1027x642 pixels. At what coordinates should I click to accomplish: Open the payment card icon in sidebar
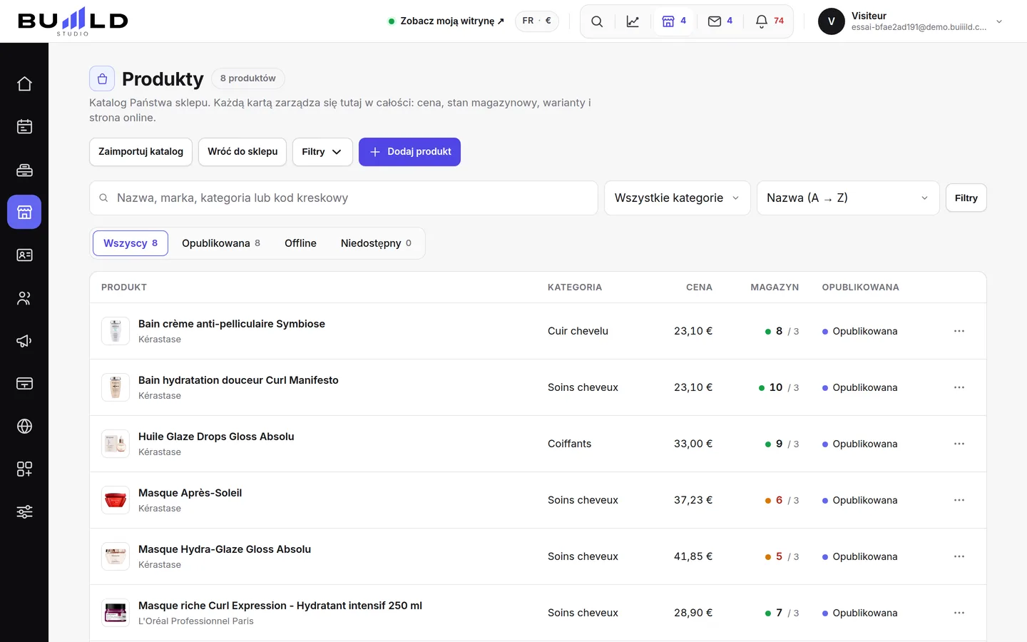pos(24,383)
